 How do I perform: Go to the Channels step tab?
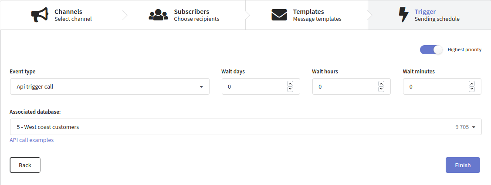pos(62,15)
